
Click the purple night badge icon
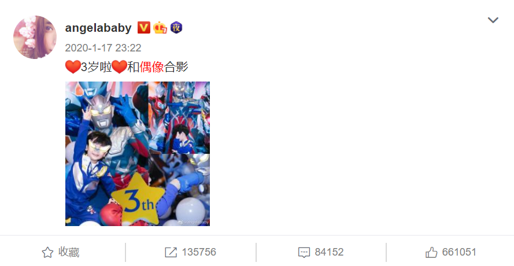coord(176,28)
